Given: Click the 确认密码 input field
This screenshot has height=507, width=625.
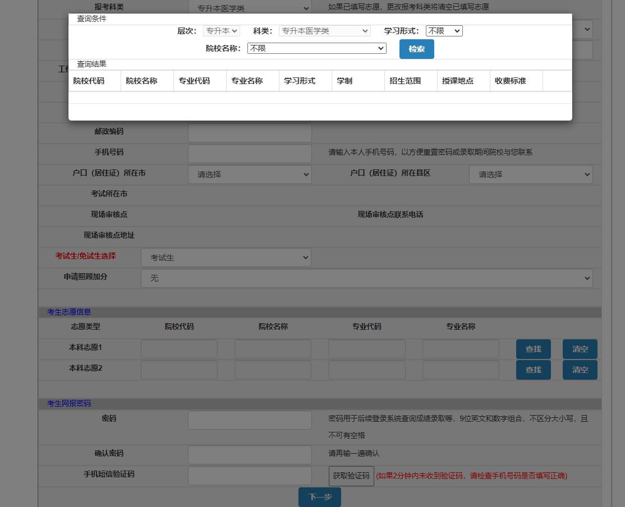Looking at the screenshot, I should (250, 455).
